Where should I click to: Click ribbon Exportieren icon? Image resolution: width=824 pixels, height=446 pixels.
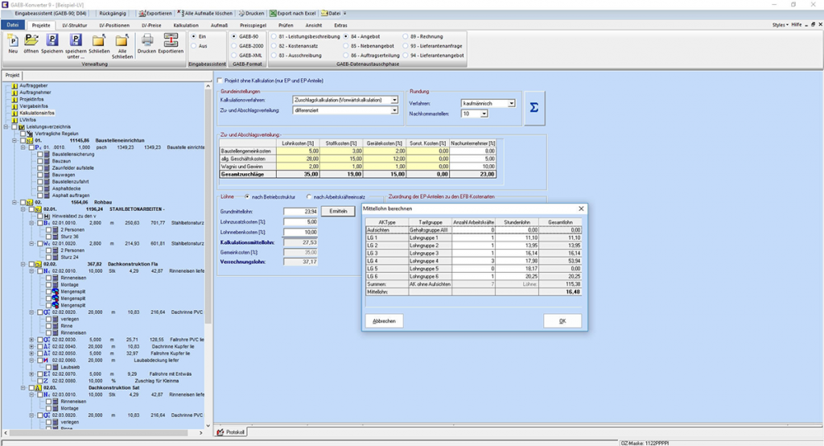[171, 43]
